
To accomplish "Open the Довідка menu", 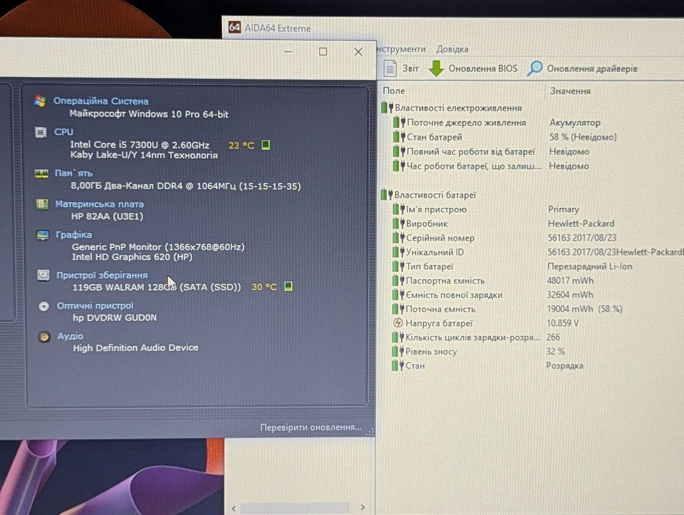I will pos(452,49).
